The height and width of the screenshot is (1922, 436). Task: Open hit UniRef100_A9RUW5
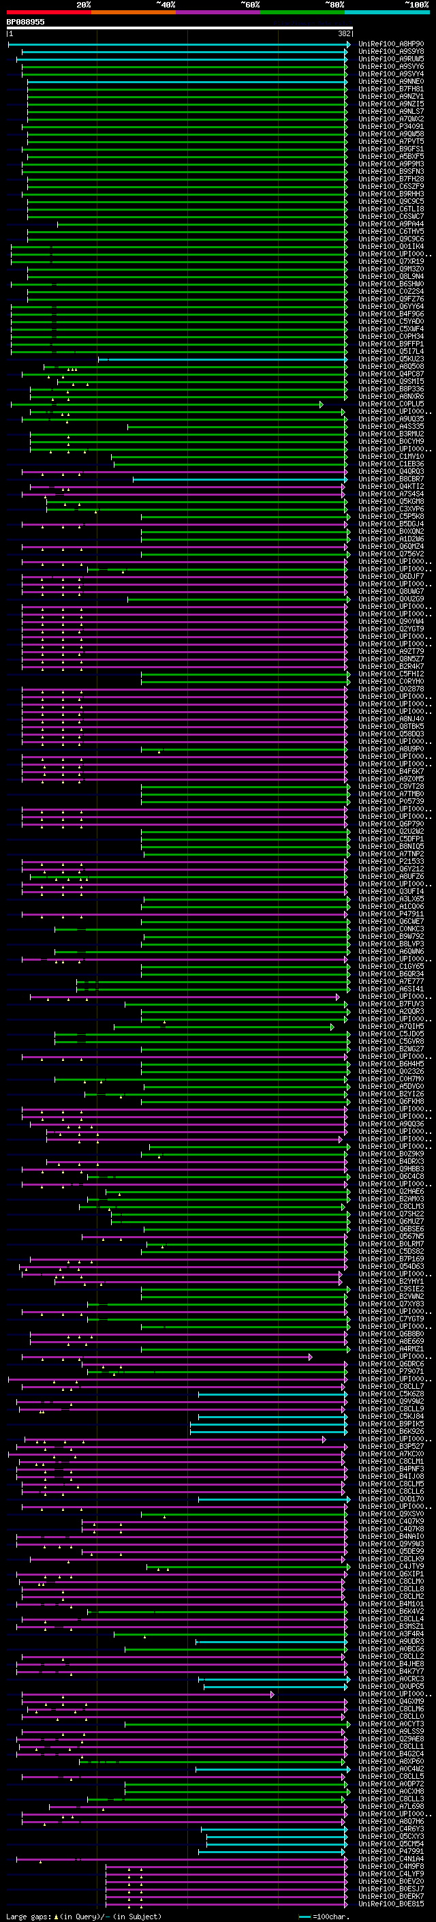[x=390, y=59]
